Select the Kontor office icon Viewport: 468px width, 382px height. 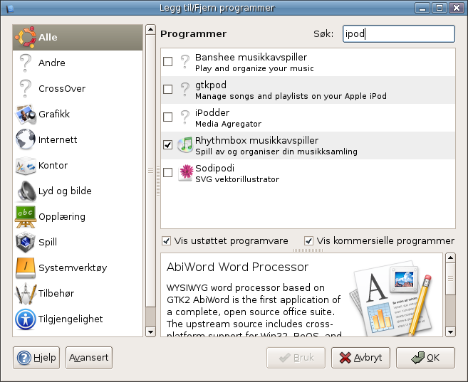[26, 165]
